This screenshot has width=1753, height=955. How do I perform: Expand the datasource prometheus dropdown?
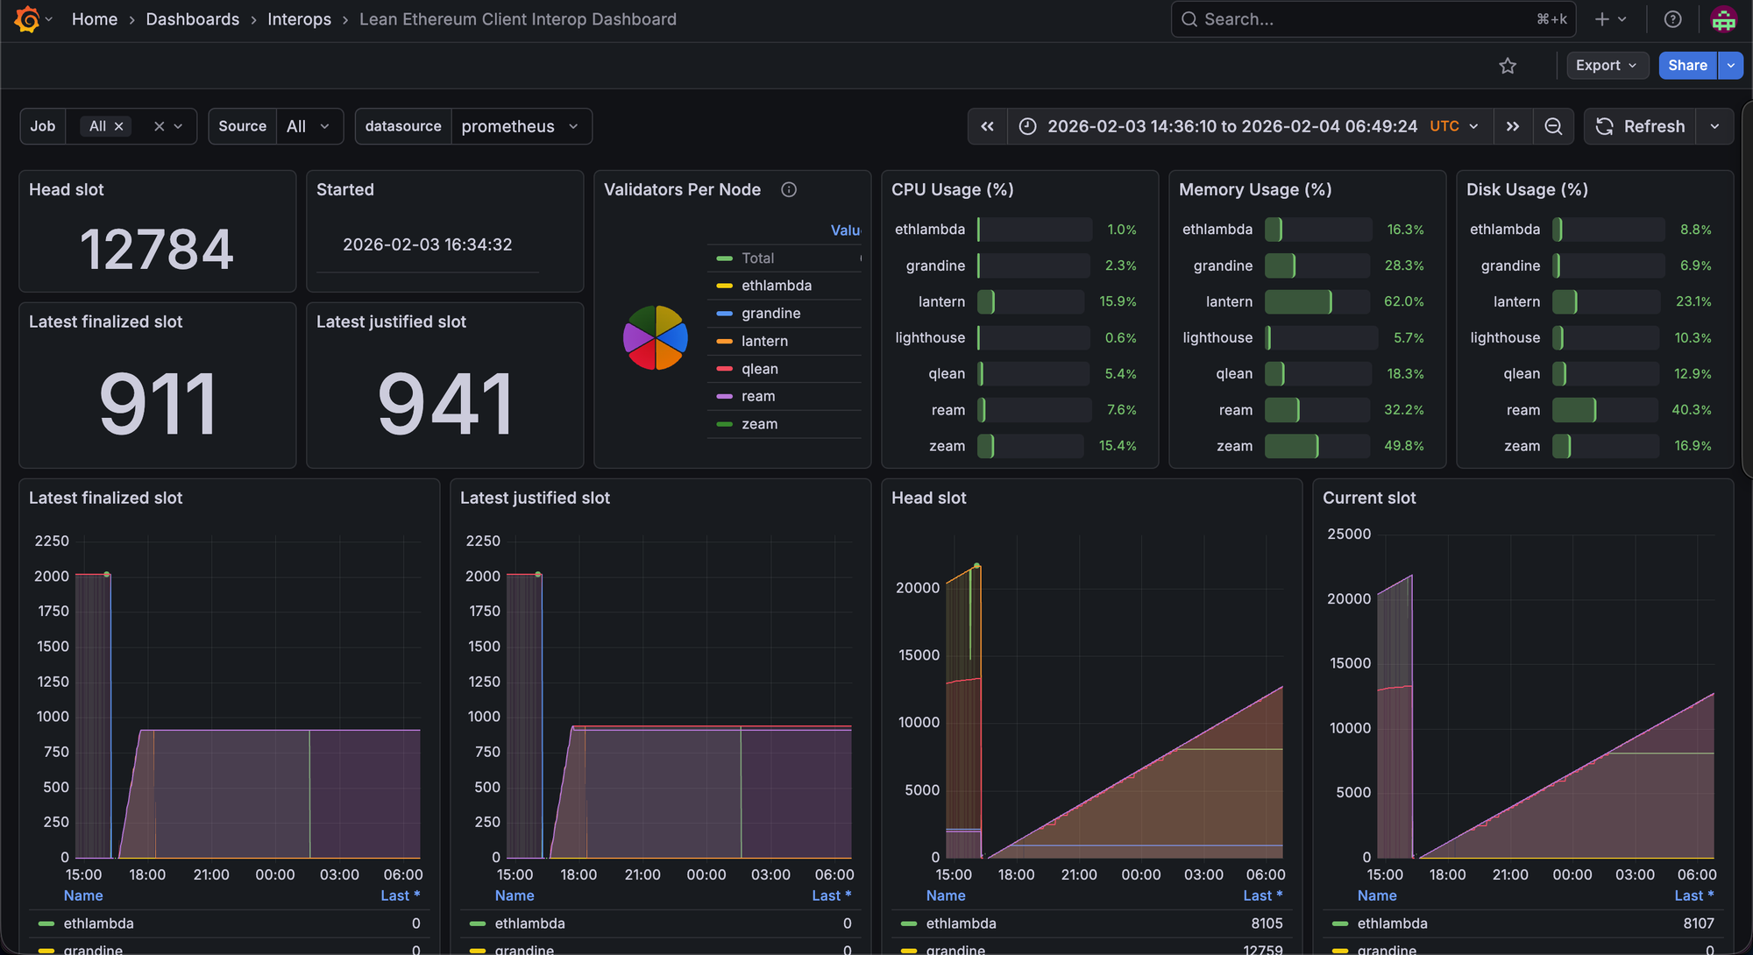tap(521, 126)
